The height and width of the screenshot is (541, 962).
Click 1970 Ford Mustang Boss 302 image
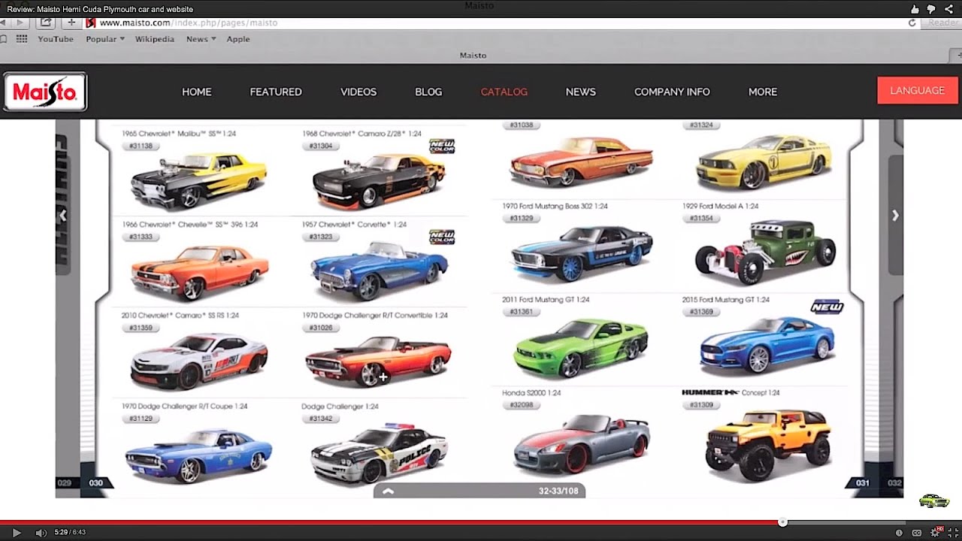click(582, 253)
